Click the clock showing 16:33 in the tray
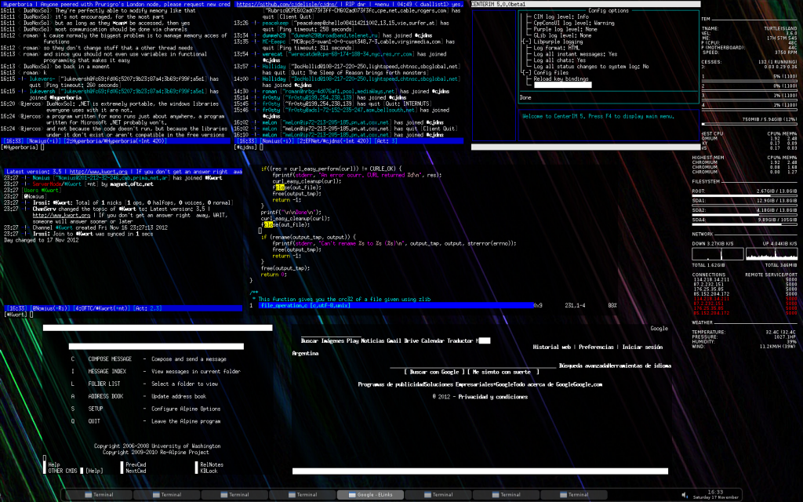The width and height of the screenshot is (803, 502). coord(714,493)
